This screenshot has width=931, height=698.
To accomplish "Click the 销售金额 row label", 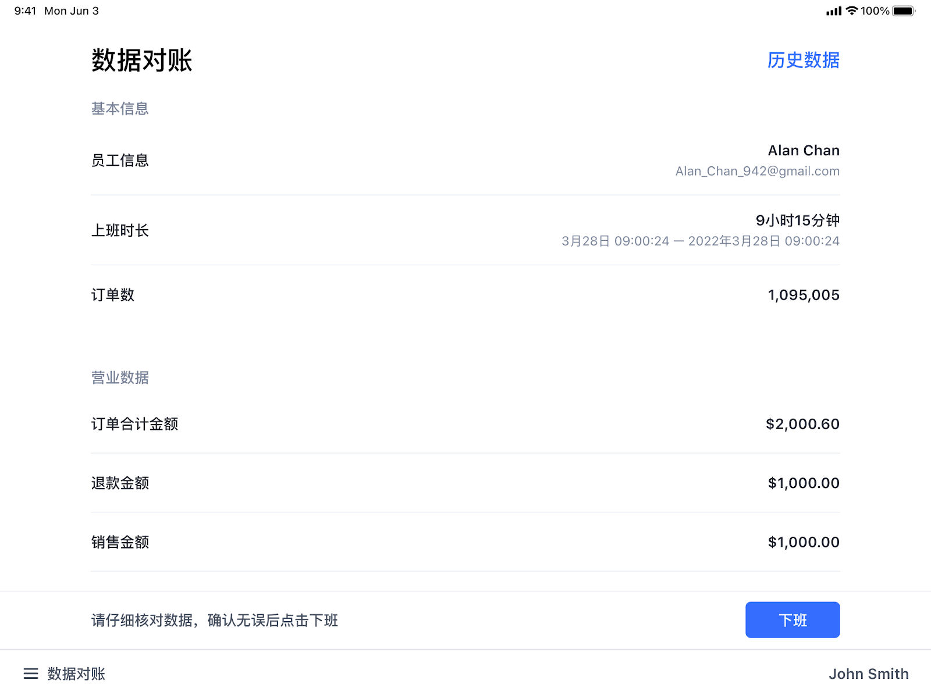I will 120,542.
